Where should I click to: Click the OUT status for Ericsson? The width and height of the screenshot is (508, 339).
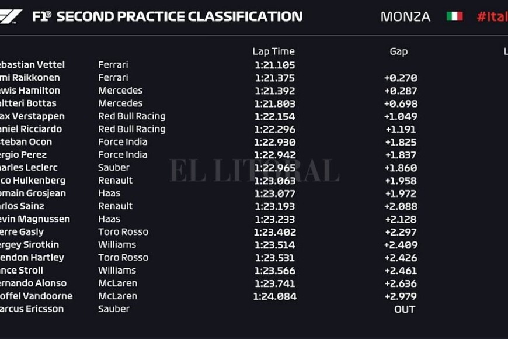pos(404,309)
